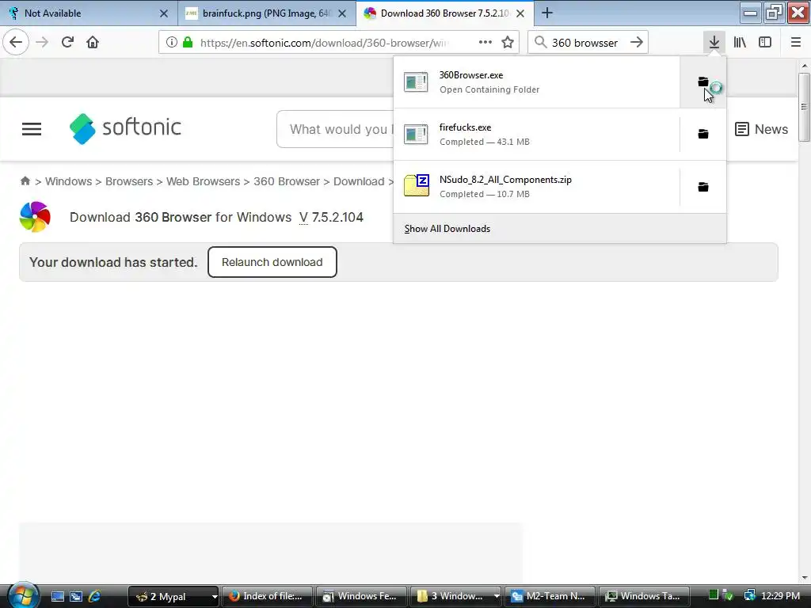The height and width of the screenshot is (608, 811).
Task: Click Show Desktop quick launch icon
Action: tap(57, 596)
